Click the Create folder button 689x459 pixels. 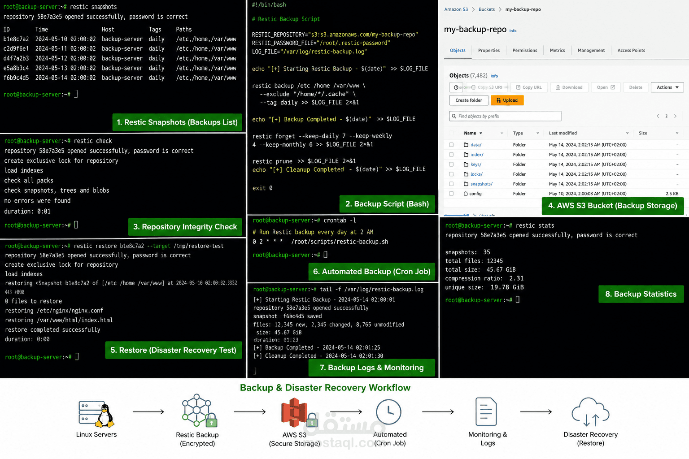coord(469,100)
